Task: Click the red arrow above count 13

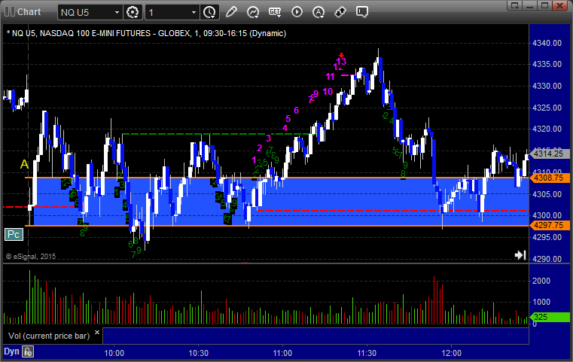Action: (341, 55)
